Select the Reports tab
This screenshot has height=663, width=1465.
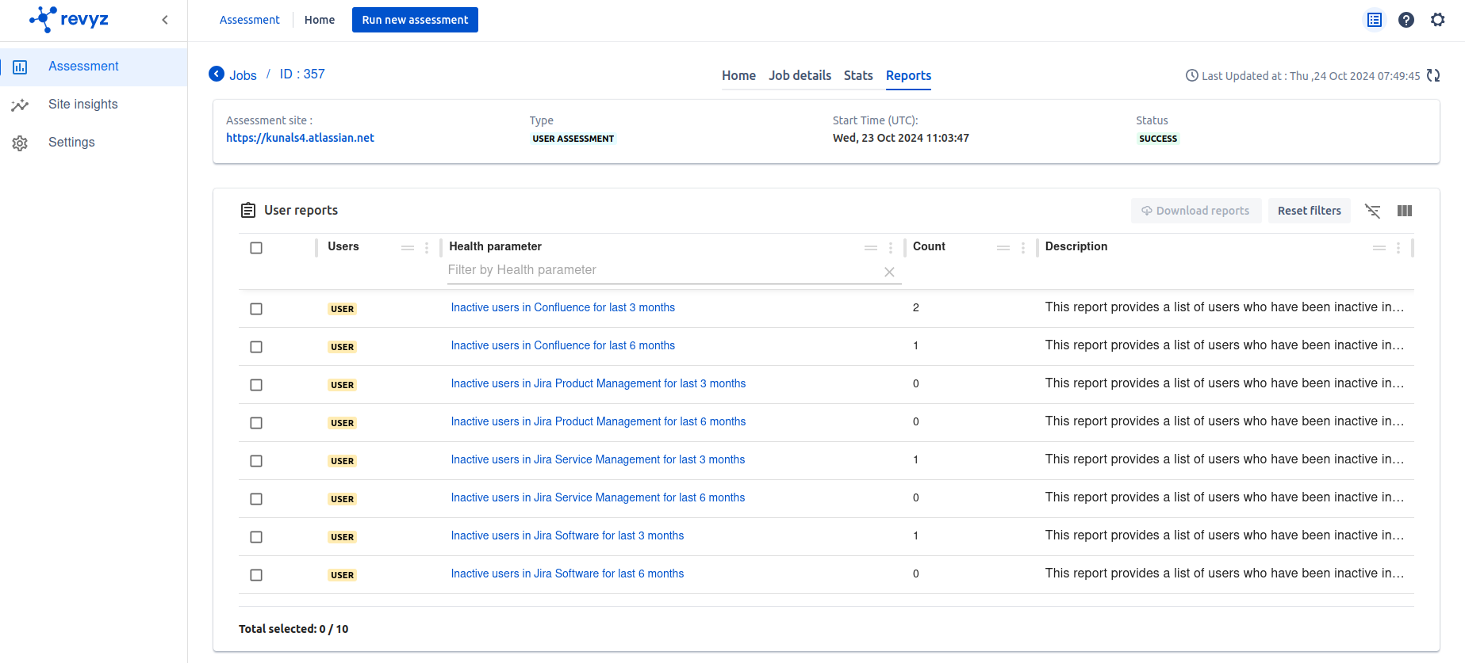(x=908, y=75)
